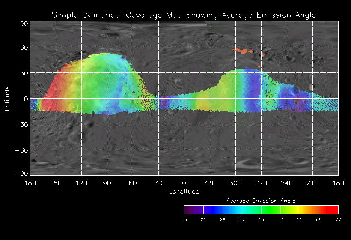Pick the purple segment of the color bar

[193, 210]
